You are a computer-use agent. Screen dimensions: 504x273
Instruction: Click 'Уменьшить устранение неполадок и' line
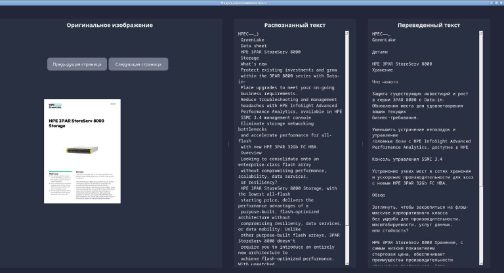point(413,129)
